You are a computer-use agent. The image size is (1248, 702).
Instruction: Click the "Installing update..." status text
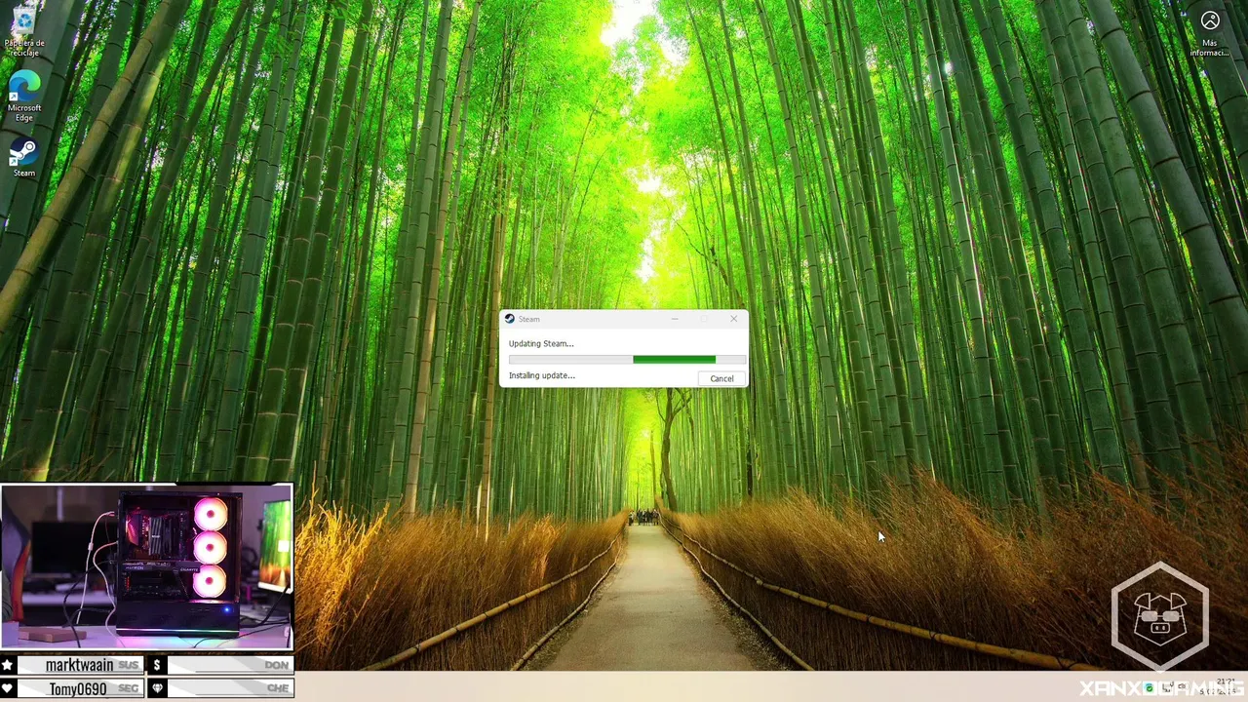click(x=542, y=375)
